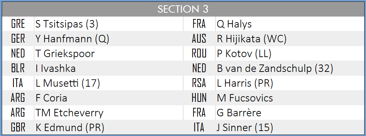Viewport: 366px width, 136px height.
Task: Click the SECTION 3 header
Action: tap(183, 9)
